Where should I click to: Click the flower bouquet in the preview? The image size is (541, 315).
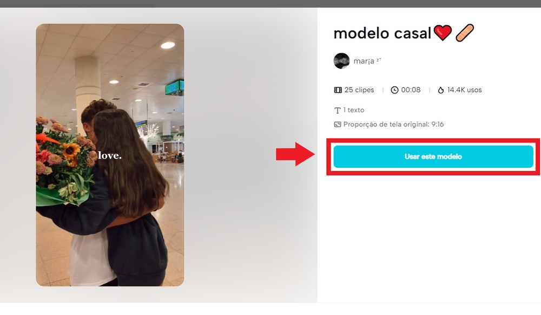[x=64, y=161]
